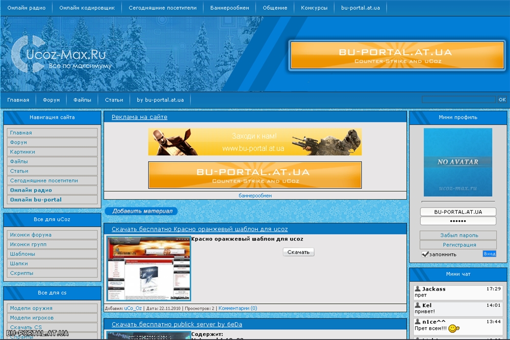The width and height of the screenshot is (510, 340).
Task: Click 'Шаблоны' in the uCoz sidebar
Action: pos(22,254)
